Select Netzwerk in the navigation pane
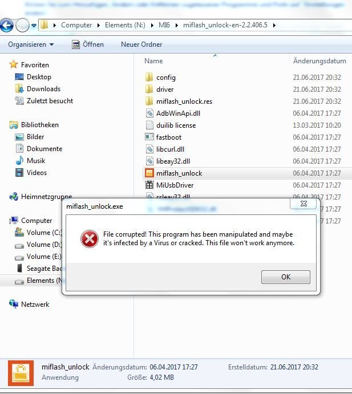 [x=35, y=304]
